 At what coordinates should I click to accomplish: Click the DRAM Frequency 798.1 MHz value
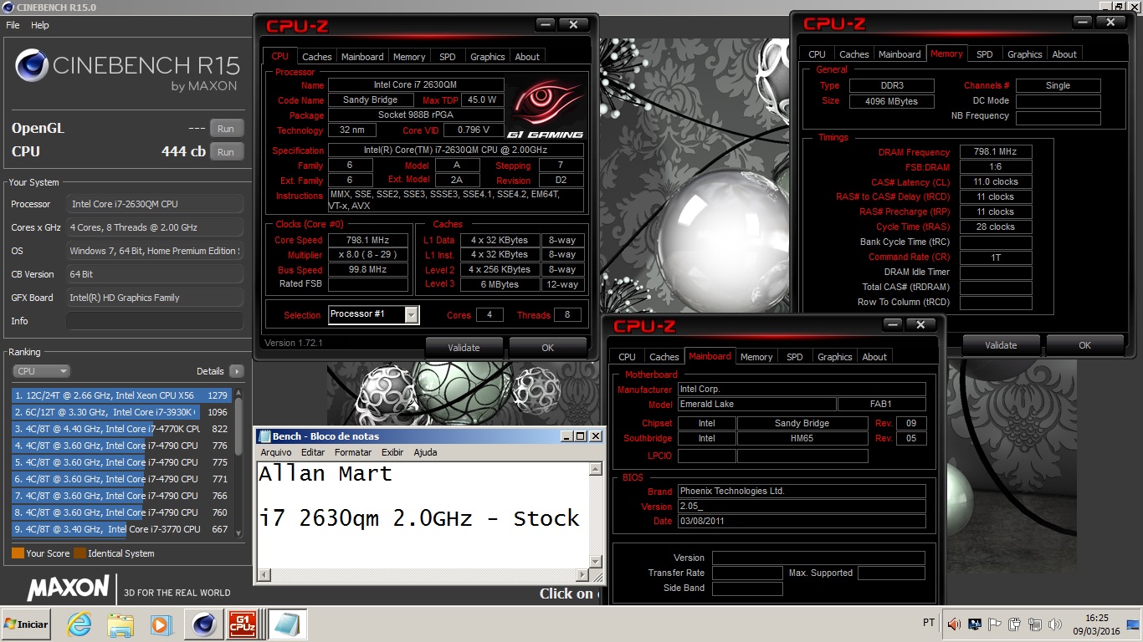[x=996, y=152]
